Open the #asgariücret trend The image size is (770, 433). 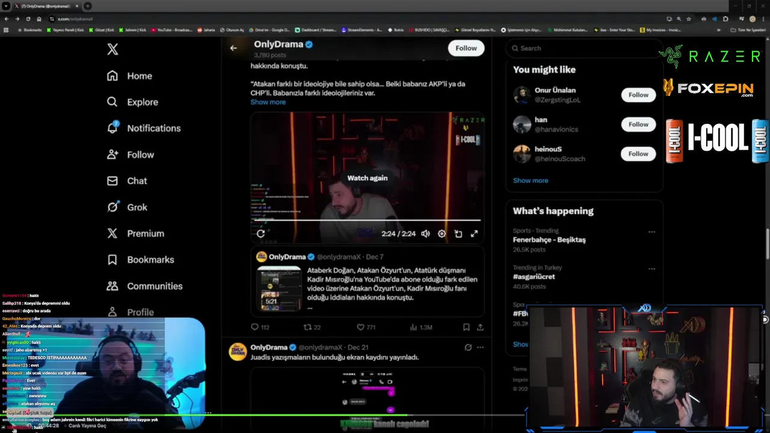[x=534, y=277]
